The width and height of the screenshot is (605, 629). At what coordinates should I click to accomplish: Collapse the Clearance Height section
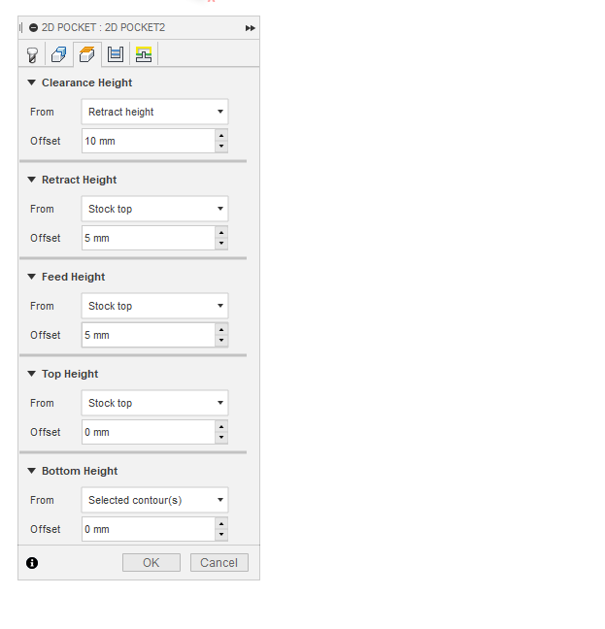(x=32, y=83)
